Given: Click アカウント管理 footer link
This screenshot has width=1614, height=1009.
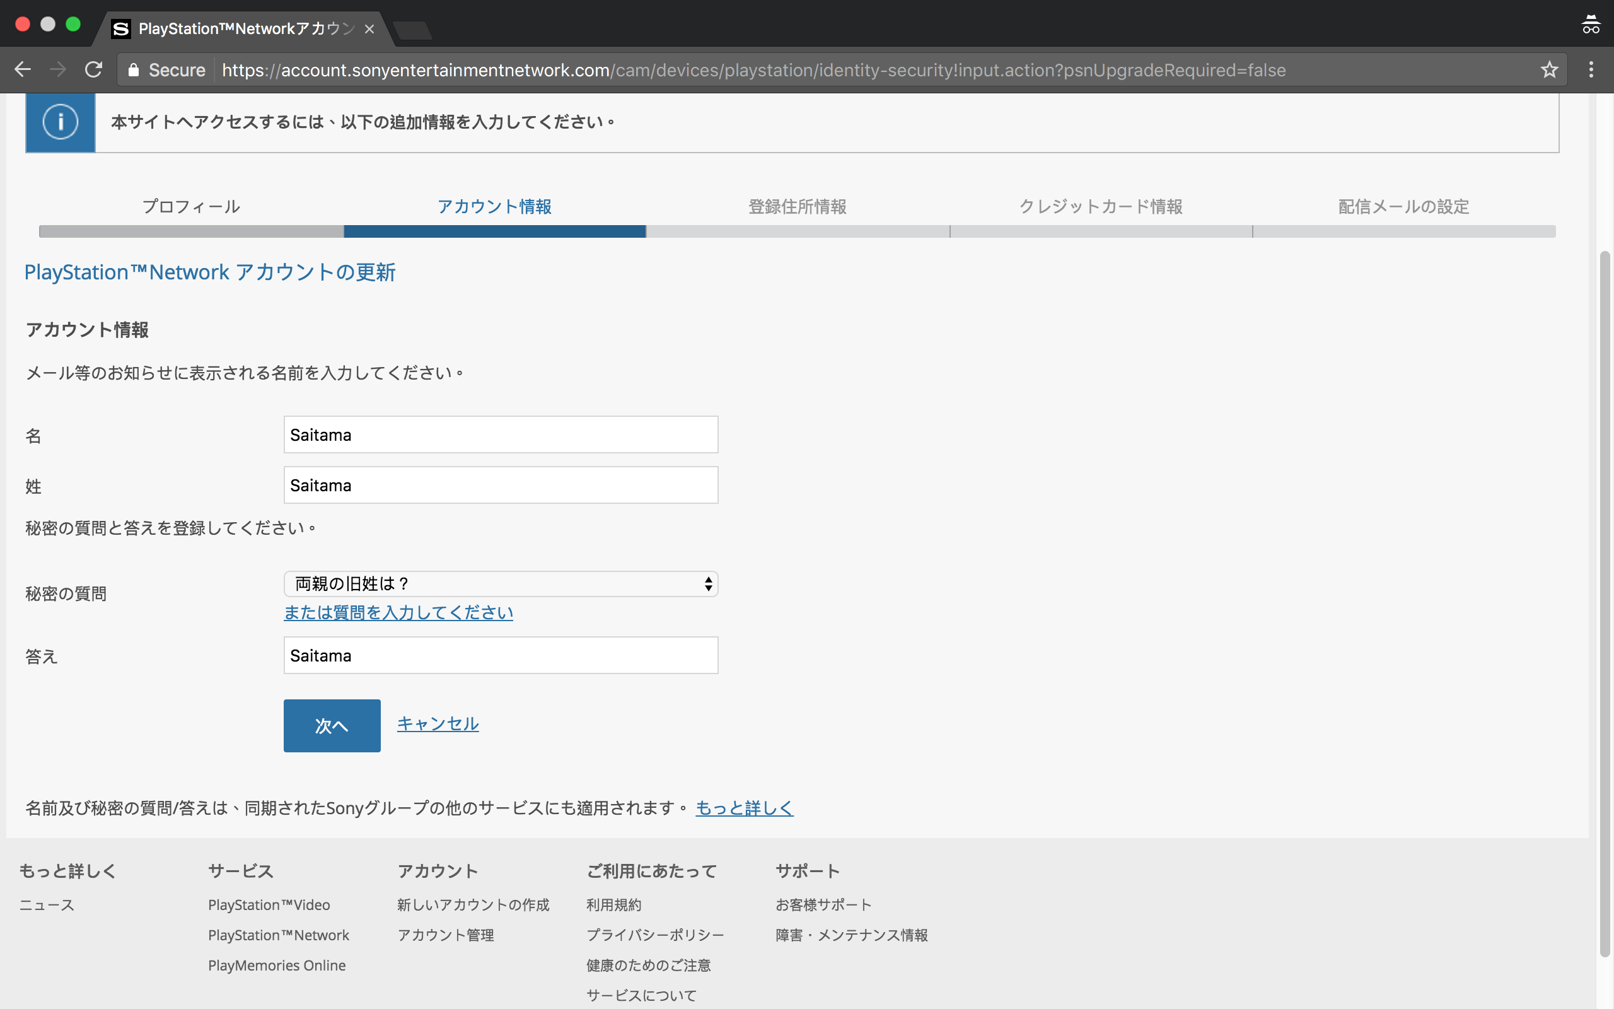Looking at the screenshot, I should [446, 935].
